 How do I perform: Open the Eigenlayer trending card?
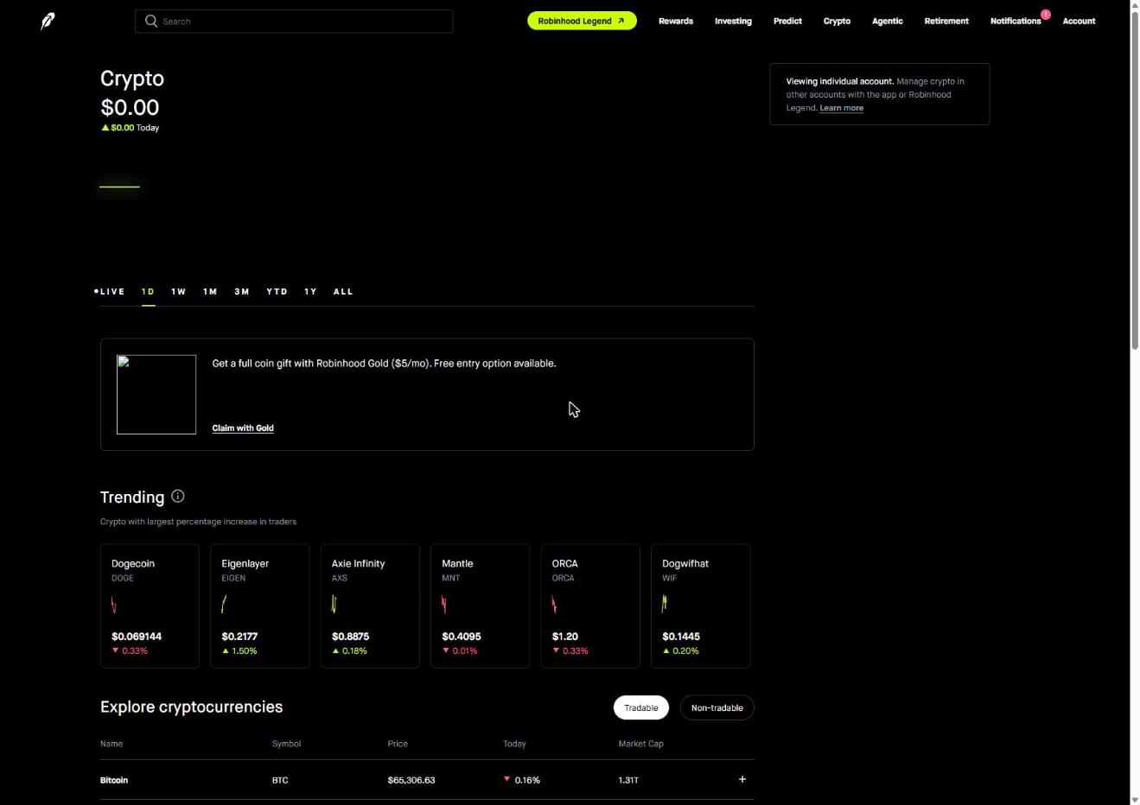click(x=260, y=605)
